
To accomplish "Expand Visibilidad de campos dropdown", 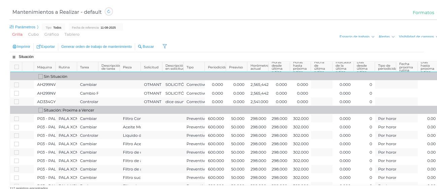I will tap(417, 37).
